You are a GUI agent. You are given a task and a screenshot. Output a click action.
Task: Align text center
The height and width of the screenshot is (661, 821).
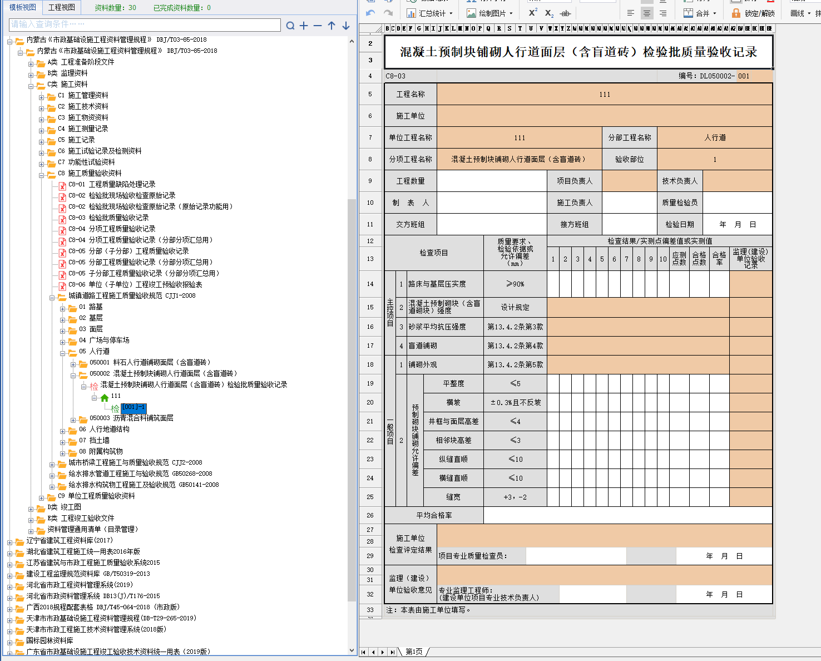[647, 13]
